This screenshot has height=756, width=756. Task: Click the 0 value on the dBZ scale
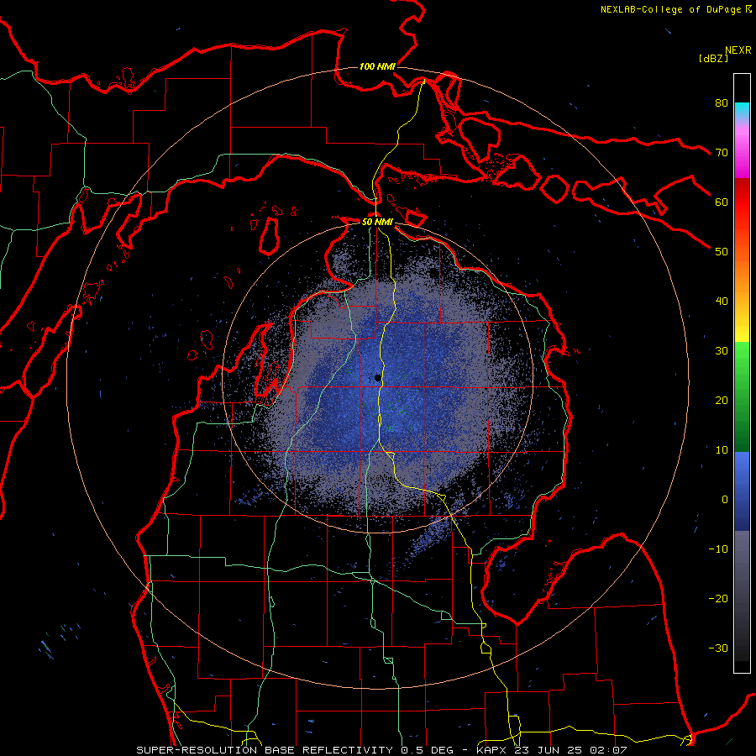[724, 500]
